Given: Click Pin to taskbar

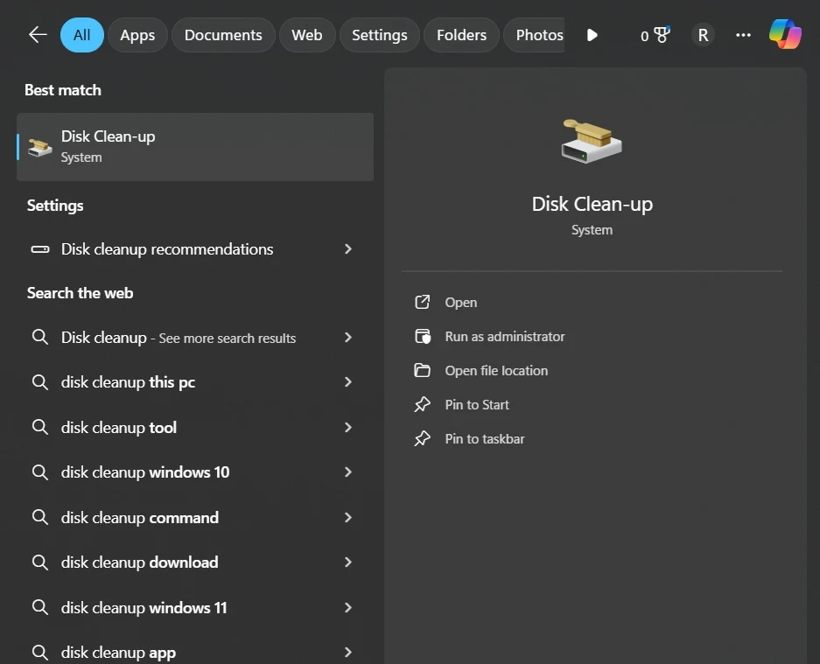Looking at the screenshot, I should click(x=484, y=438).
